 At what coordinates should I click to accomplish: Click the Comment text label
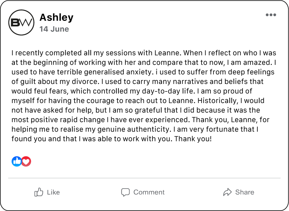pyautogui.click(x=149, y=192)
